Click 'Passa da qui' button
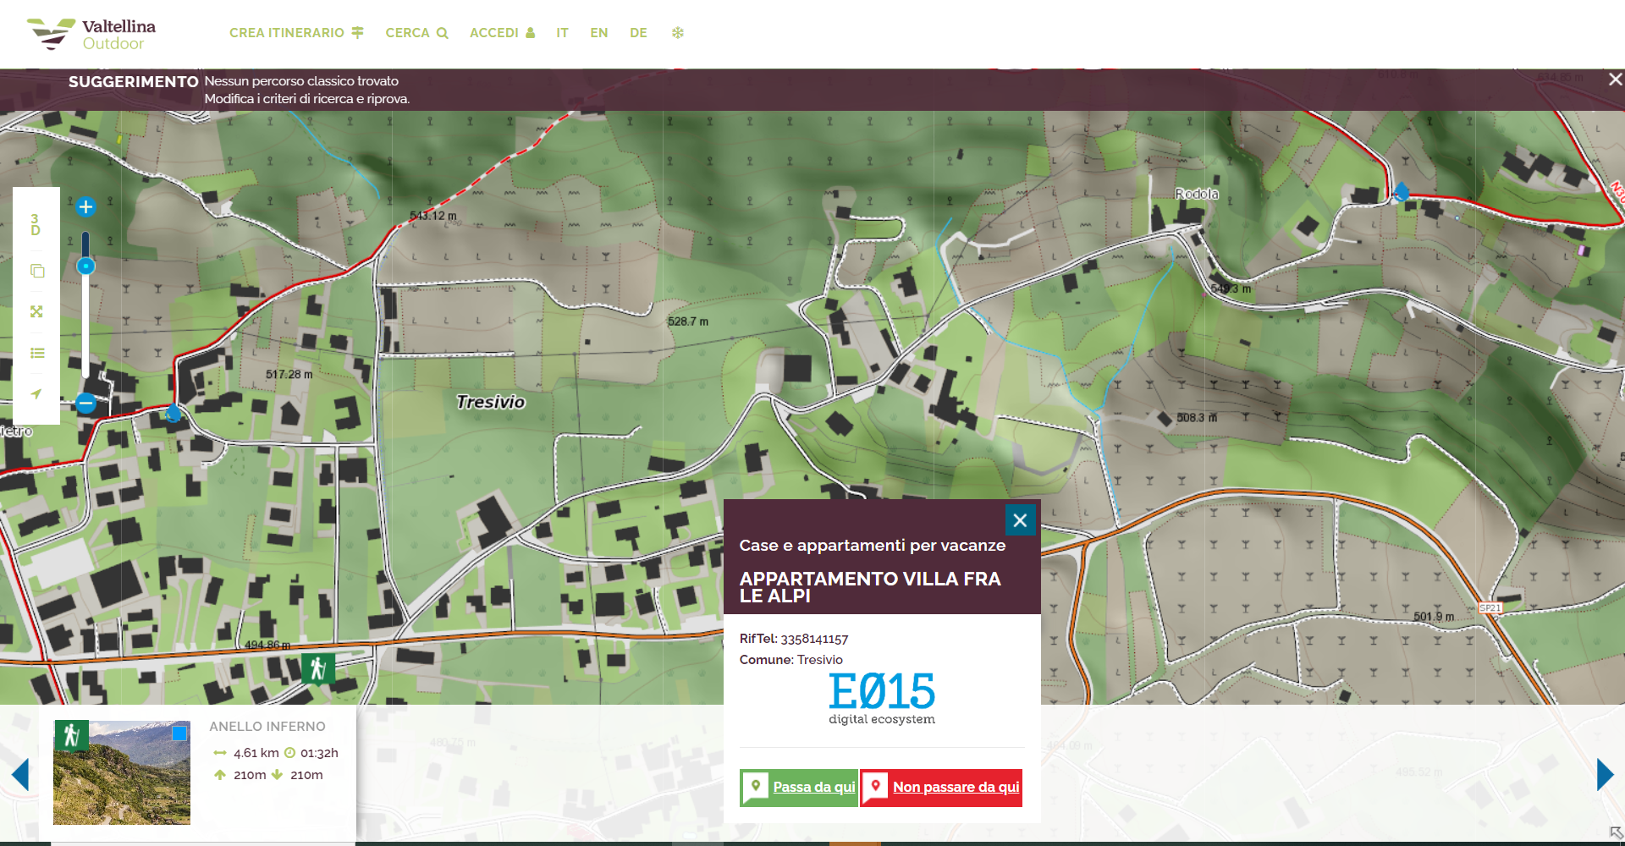 [799, 788]
